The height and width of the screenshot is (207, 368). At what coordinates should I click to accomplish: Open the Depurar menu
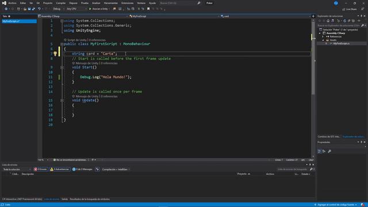pos(73,3)
